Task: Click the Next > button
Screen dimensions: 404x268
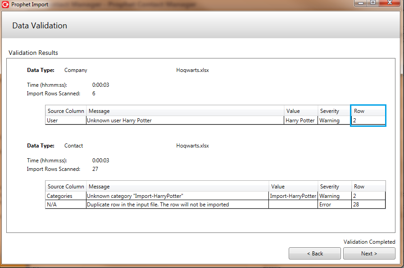Action: 369,253
